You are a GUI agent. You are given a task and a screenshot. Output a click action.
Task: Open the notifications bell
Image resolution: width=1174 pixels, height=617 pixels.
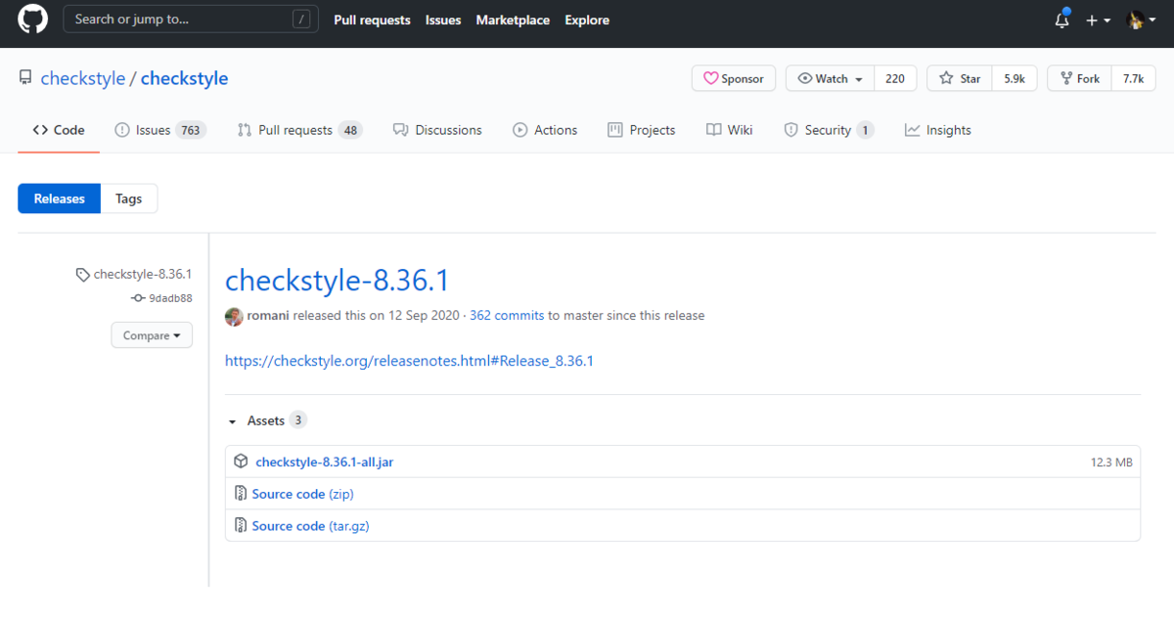[x=1061, y=19]
